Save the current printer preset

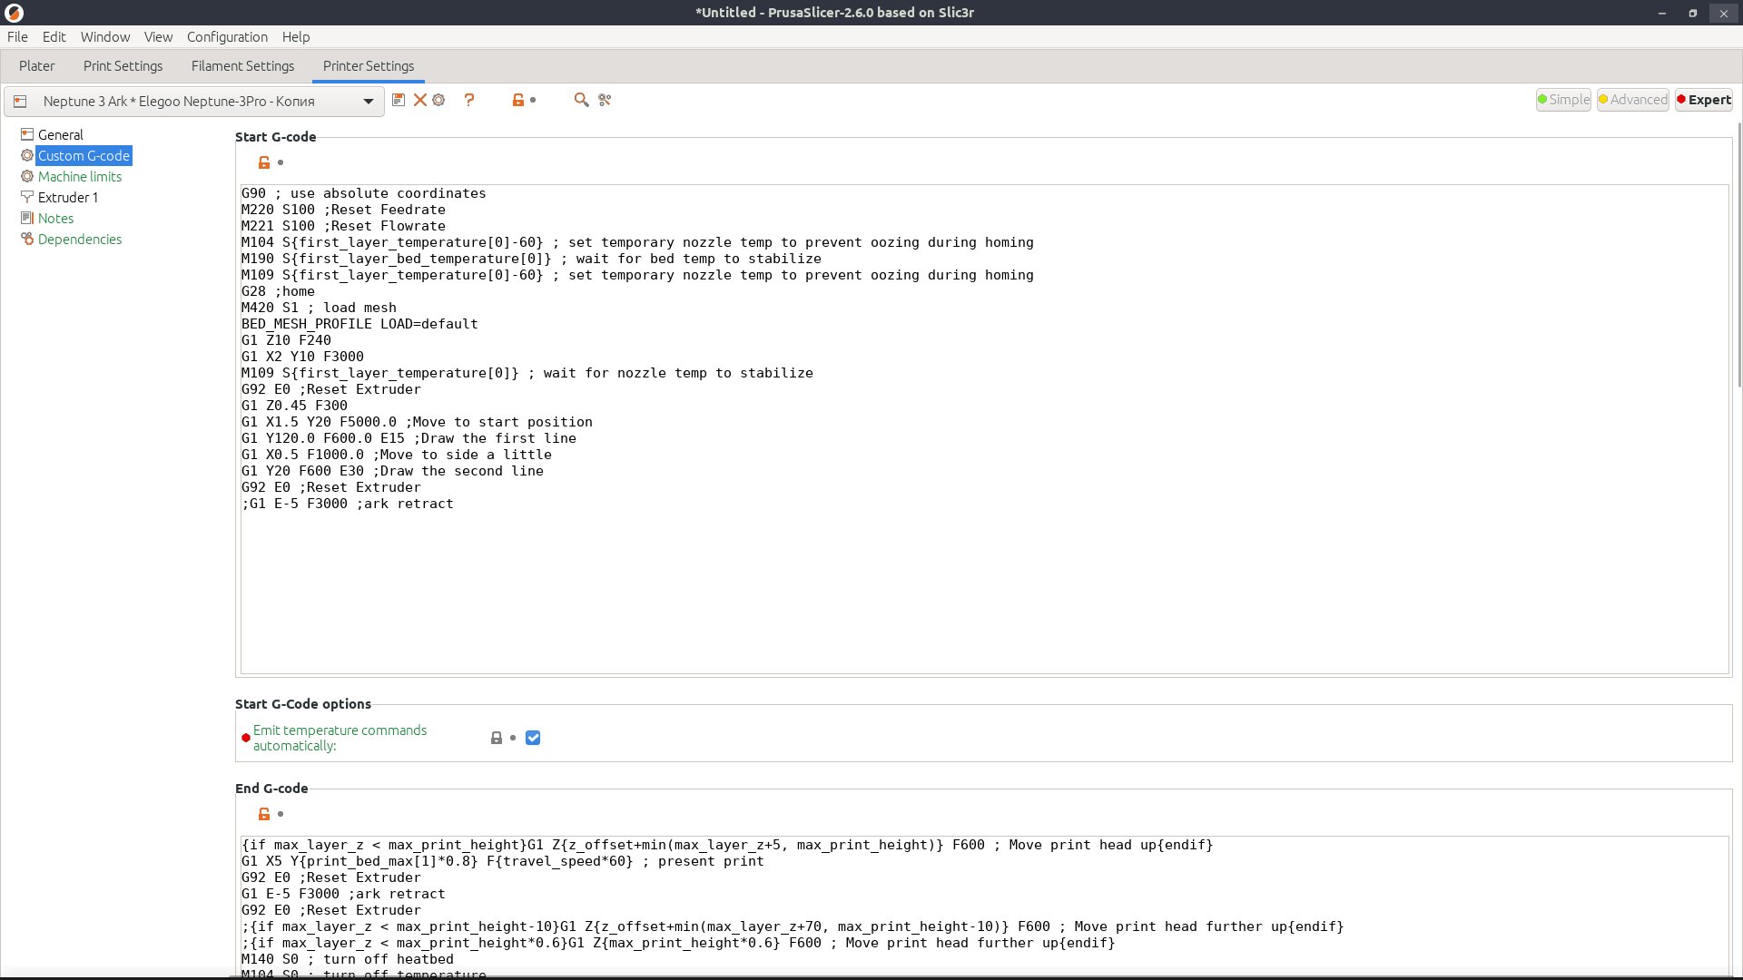click(x=399, y=100)
